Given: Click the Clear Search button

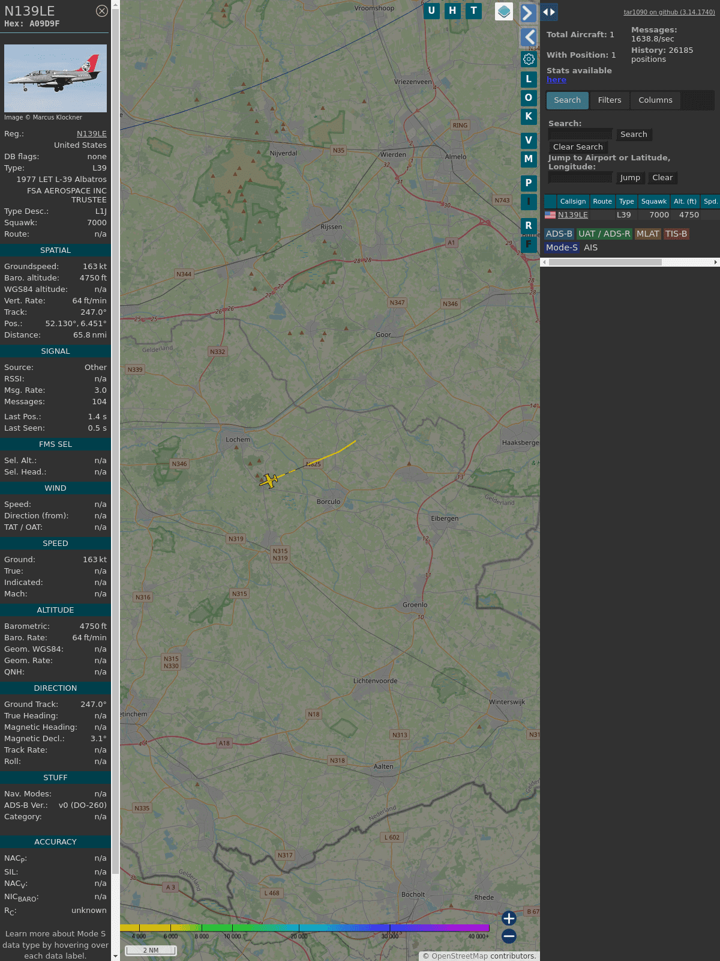Looking at the screenshot, I should pyautogui.click(x=578, y=147).
